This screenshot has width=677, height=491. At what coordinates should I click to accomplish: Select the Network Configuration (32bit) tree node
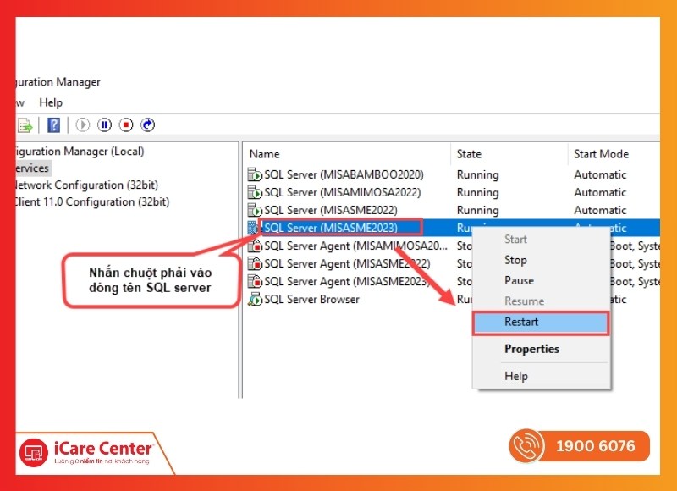pos(87,185)
